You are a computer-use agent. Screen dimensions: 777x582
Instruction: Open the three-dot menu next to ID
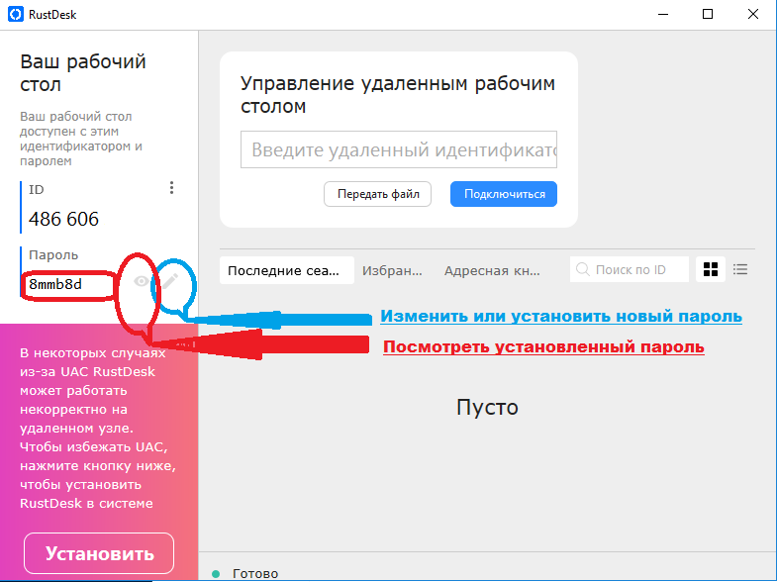point(171,188)
